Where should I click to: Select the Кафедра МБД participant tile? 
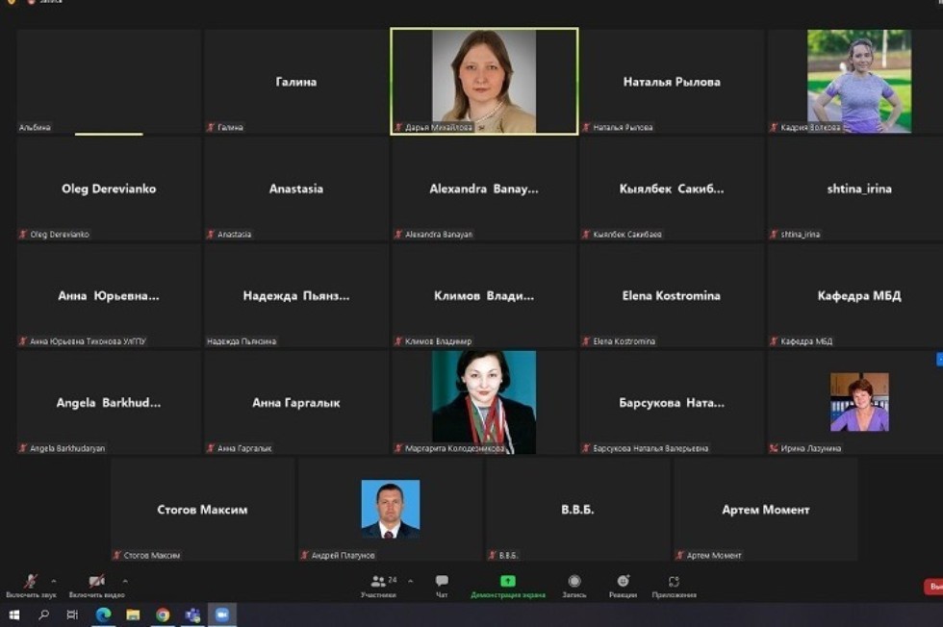point(858,295)
